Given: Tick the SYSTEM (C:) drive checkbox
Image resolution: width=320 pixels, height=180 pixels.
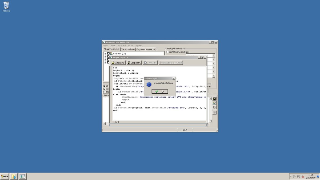Looking at the screenshot, I should 108,54.
